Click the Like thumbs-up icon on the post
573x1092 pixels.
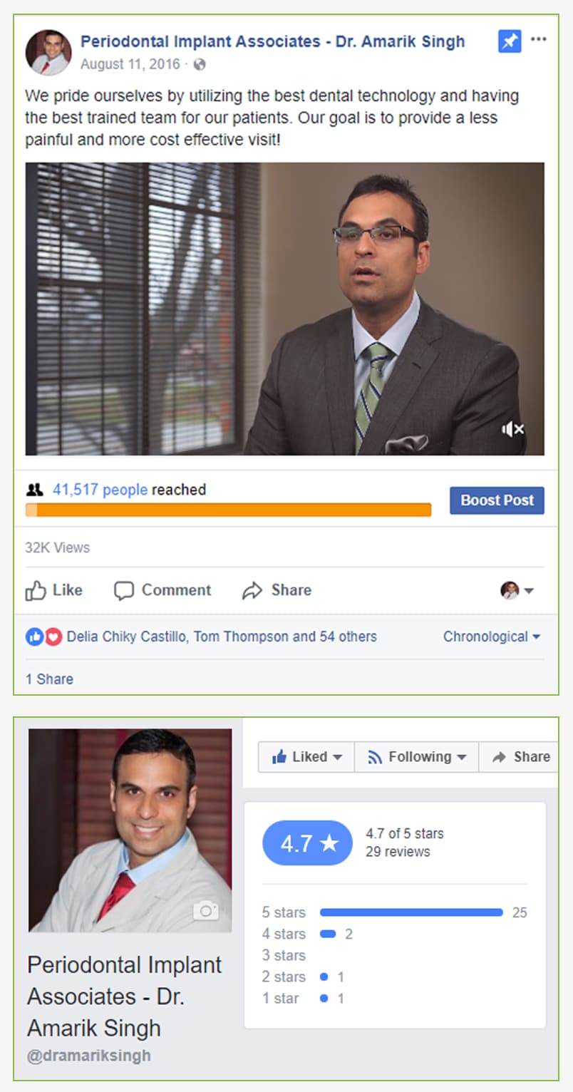coord(36,590)
